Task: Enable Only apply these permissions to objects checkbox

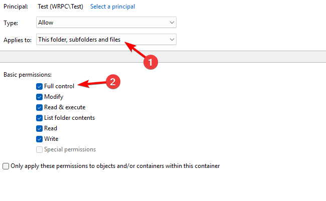Action: tap(6, 166)
